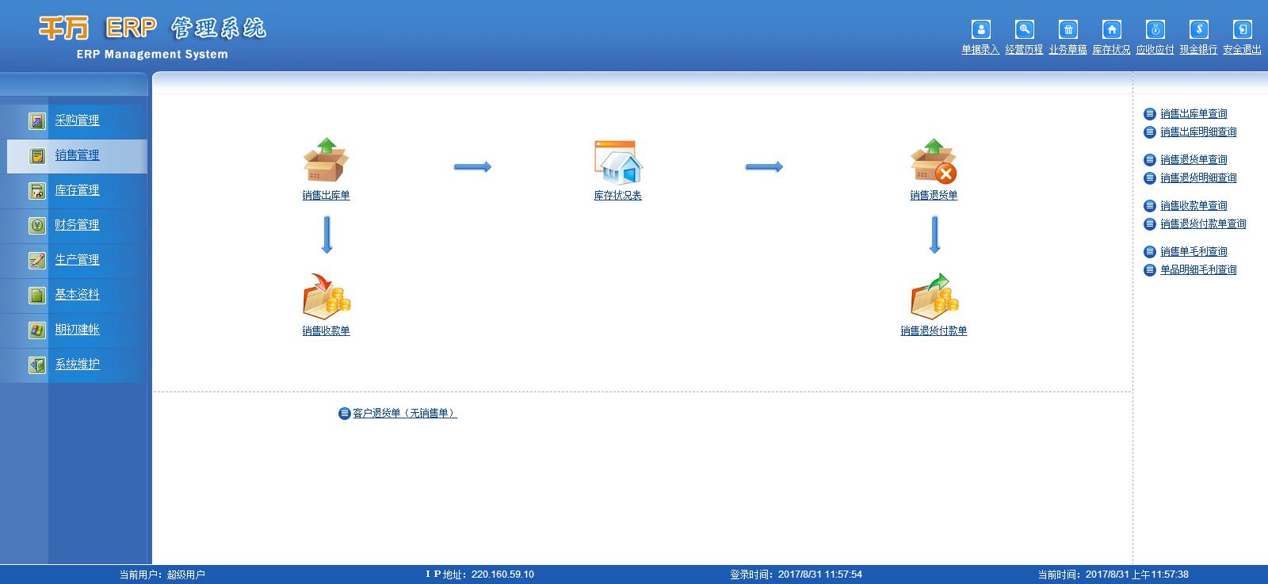Click the 单据录入 icon in the top toolbar
Viewport: 1268px width, 584px height.
(981, 29)
